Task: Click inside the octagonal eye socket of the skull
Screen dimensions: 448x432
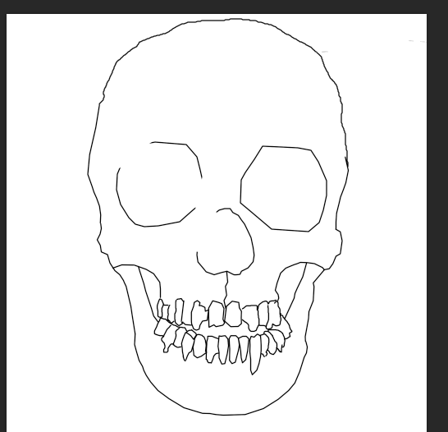Action: point(284,189)
